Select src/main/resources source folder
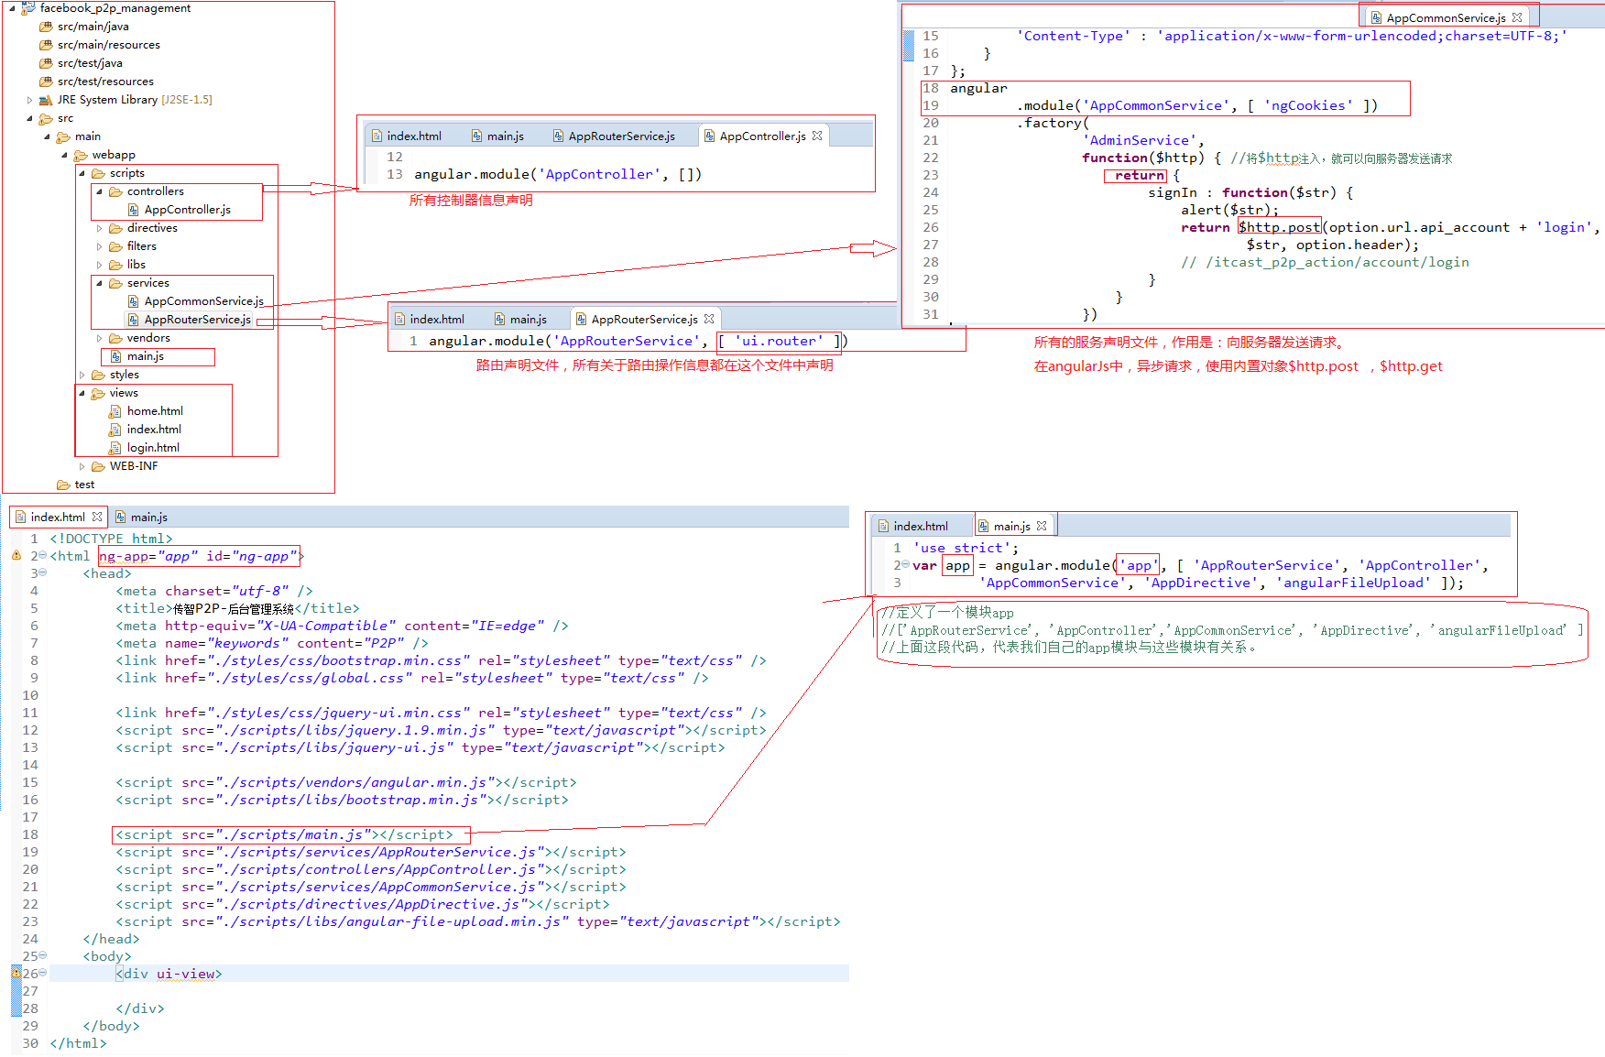The image size is (1605, 1057). click(x=108, y=45)
